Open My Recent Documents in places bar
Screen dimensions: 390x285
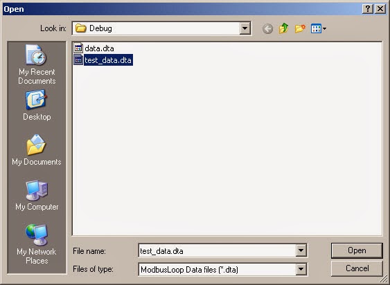pyautogui.click(x=37, y=64)
